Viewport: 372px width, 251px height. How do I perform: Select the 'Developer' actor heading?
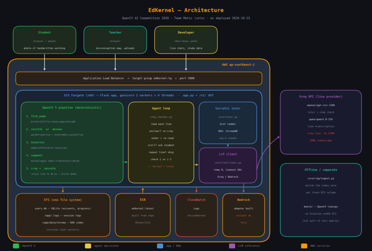click(186, 32)
